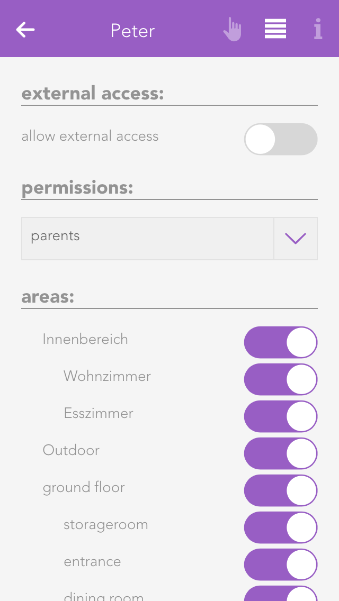The height and width of the screenshot is (601, 339).
Task: Toggle the Esszimmer area switch
Action: click(281, 416)
